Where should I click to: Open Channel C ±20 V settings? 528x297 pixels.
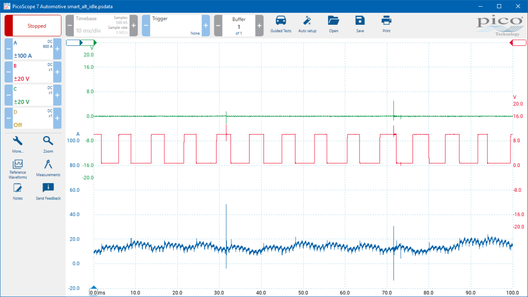point(33,95)
